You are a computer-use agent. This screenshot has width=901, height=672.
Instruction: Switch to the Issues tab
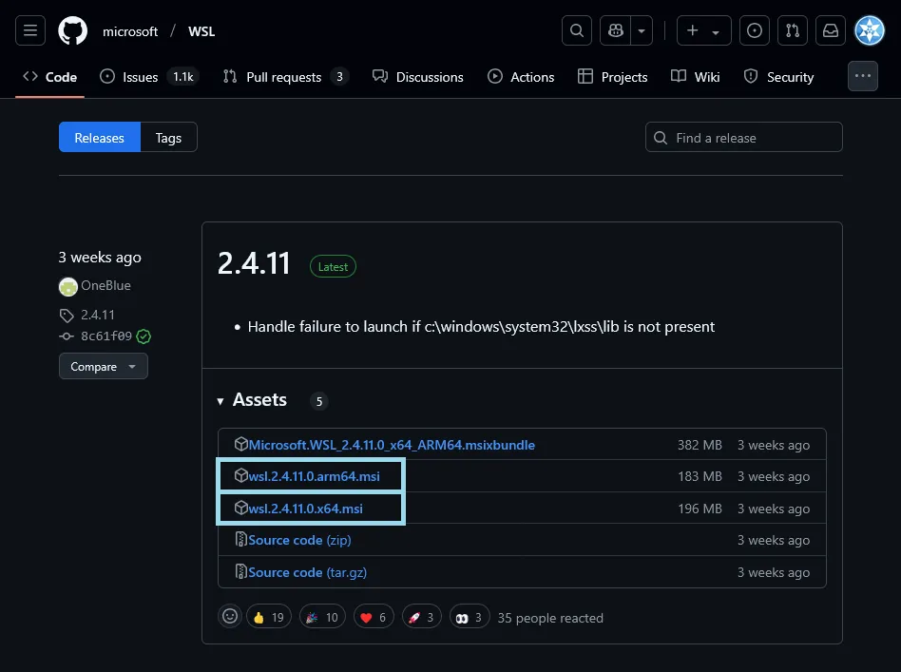coord(149,77)
